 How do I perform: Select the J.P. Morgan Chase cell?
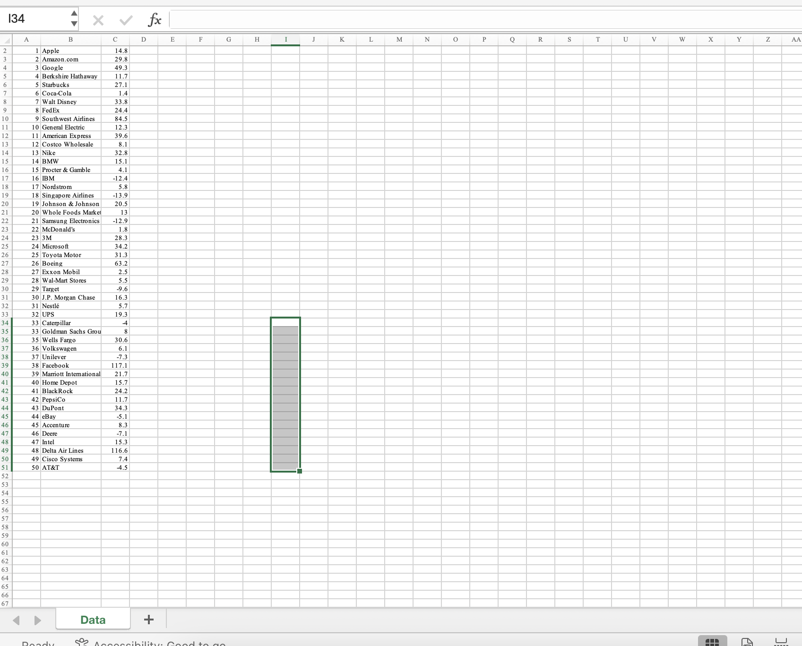click(71, 297)
